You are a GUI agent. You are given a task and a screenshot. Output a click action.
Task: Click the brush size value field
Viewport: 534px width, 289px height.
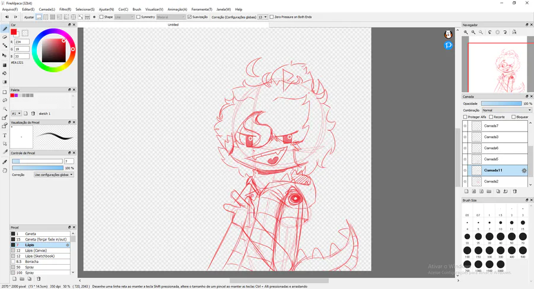69,161
